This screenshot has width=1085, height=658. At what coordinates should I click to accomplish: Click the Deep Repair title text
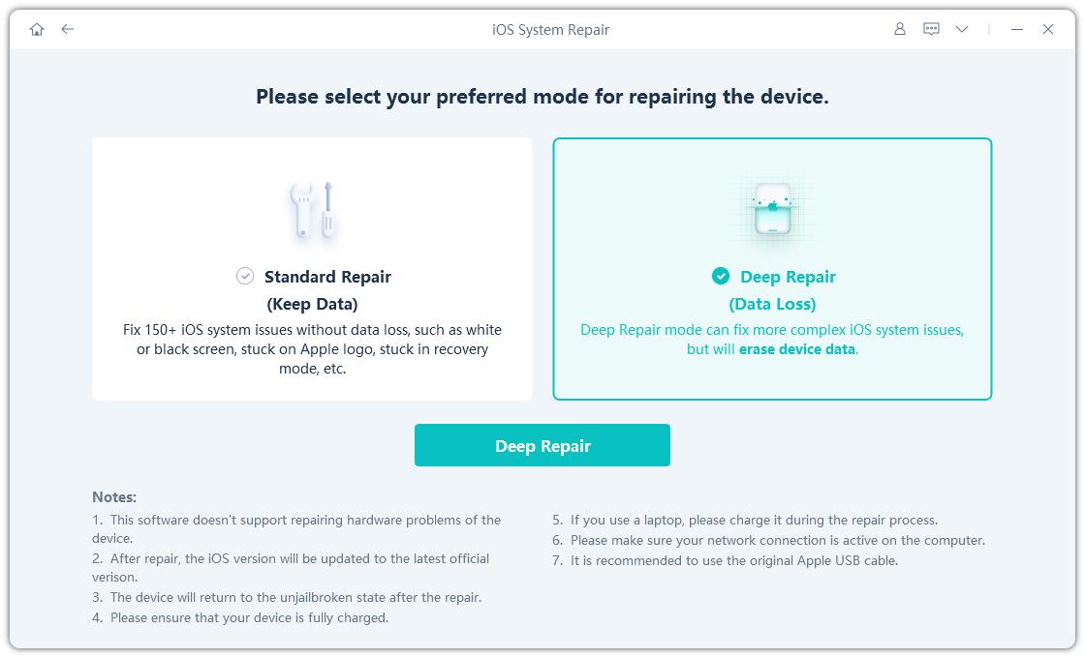click(788, 277)
